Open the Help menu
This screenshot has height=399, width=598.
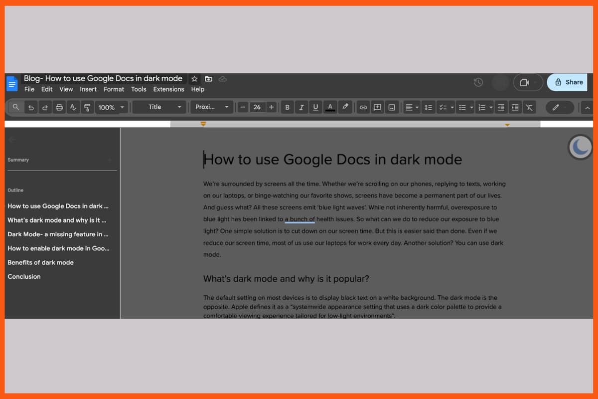[198, 89]
